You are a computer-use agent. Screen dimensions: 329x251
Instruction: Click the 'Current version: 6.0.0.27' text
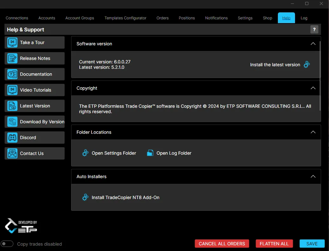click(104, 62)
